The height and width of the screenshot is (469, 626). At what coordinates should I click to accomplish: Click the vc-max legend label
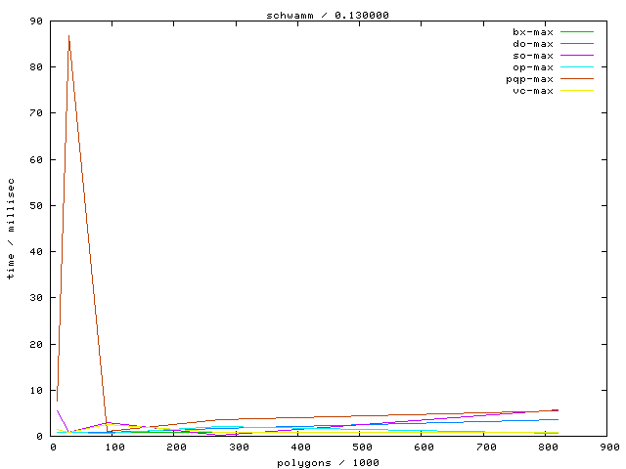click(x=532, y=91)
